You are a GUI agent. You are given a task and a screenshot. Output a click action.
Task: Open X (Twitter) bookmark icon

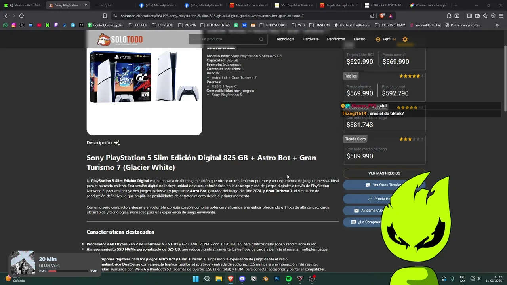(22, 25)
